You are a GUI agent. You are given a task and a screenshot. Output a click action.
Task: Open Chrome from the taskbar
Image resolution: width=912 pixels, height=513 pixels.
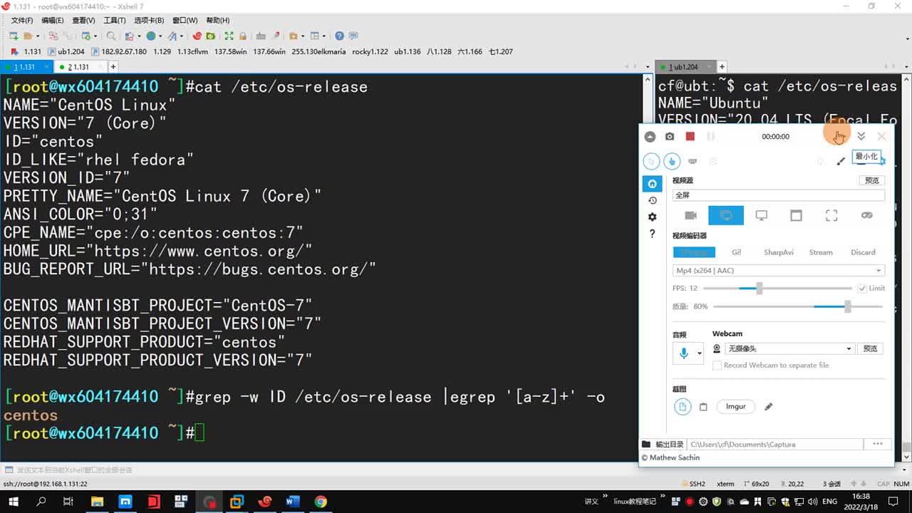321,502
